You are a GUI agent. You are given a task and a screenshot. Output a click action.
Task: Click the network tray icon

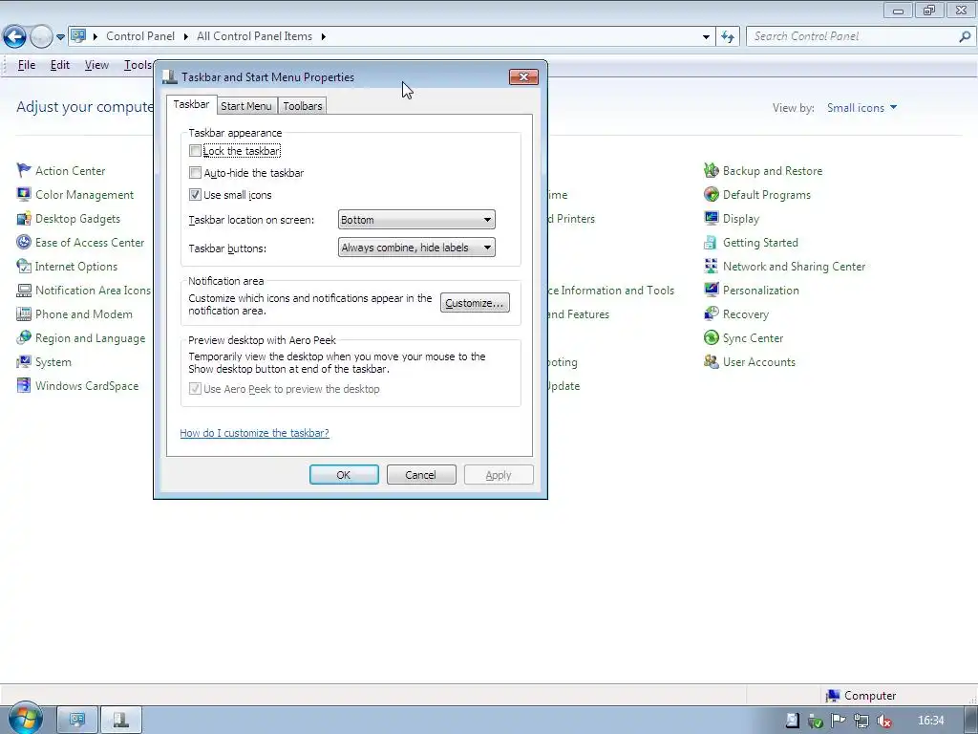pyautogui.click(x=861, y=721)
